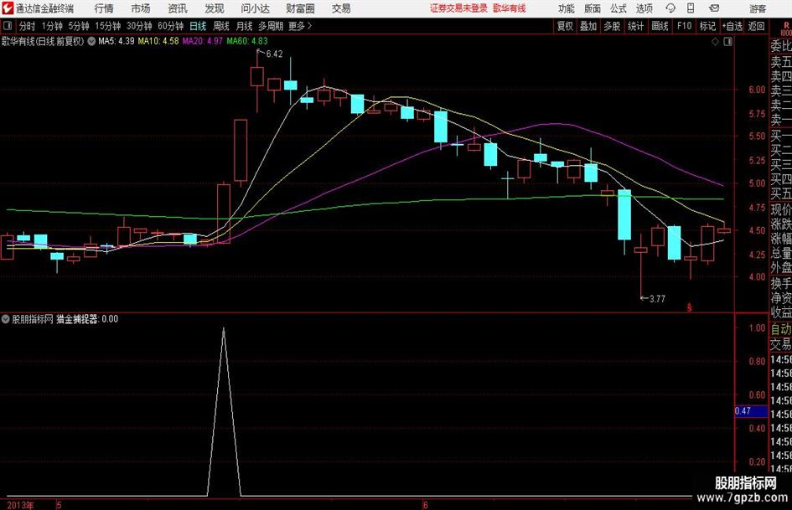Click the 2013年 date axis label

(21, 505)
